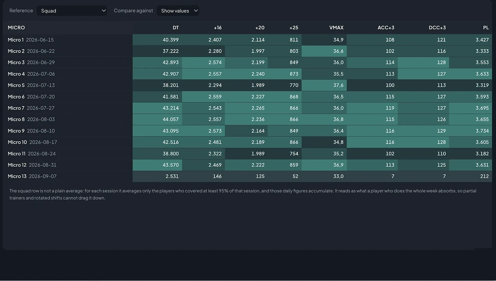Image resolution: width=496 pixels, height=281 pixels.
Task: Click the DT value 44.057 for Micro 8
Action: 157,119
